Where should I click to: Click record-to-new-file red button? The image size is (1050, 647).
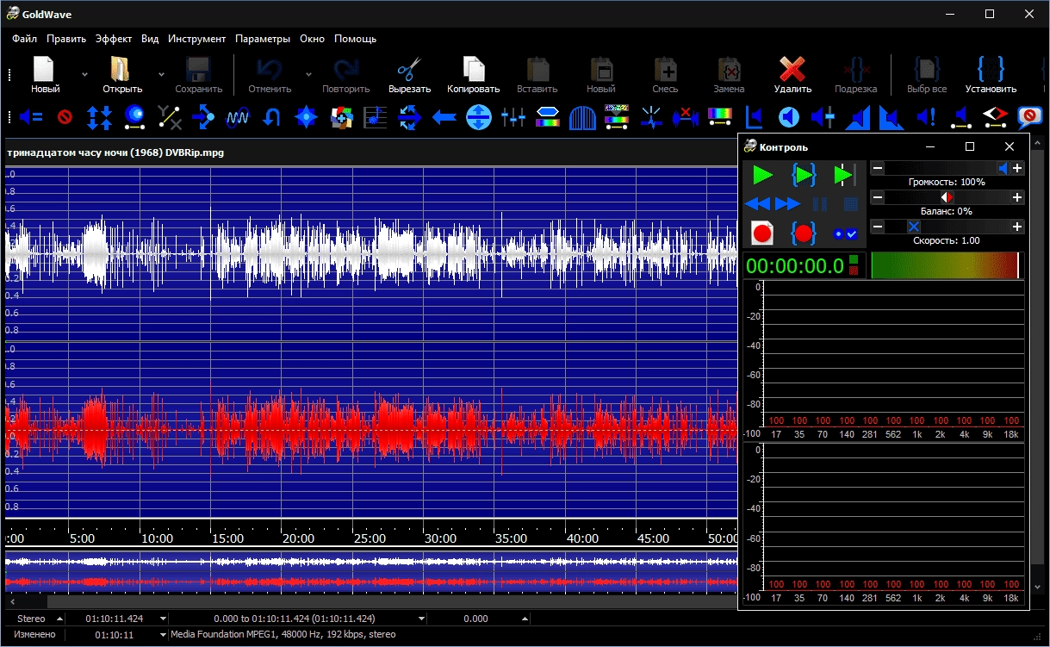[762, 233]
